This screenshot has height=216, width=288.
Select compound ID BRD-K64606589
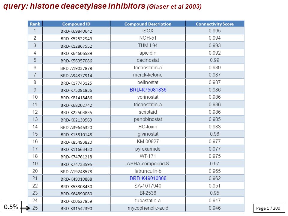[76, 53]
